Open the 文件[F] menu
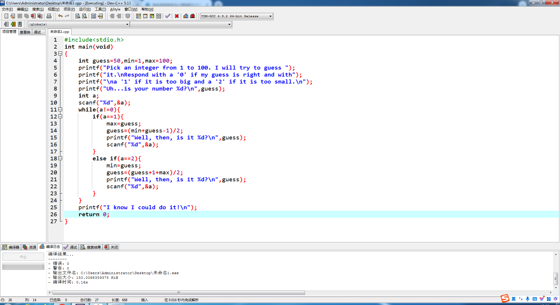Viewport: 560px width, 305px height. (7, 9)
